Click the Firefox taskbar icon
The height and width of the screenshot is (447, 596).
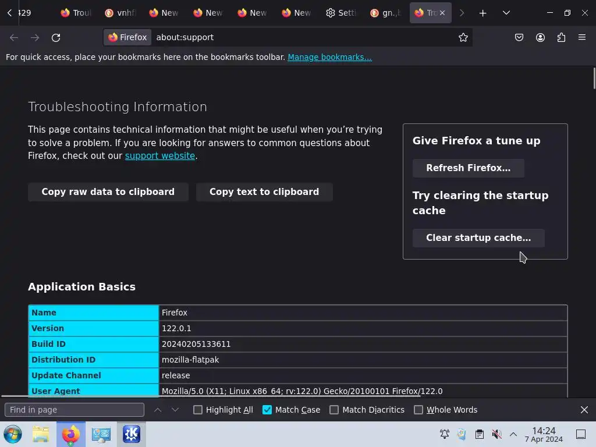(x=70, y=434)
